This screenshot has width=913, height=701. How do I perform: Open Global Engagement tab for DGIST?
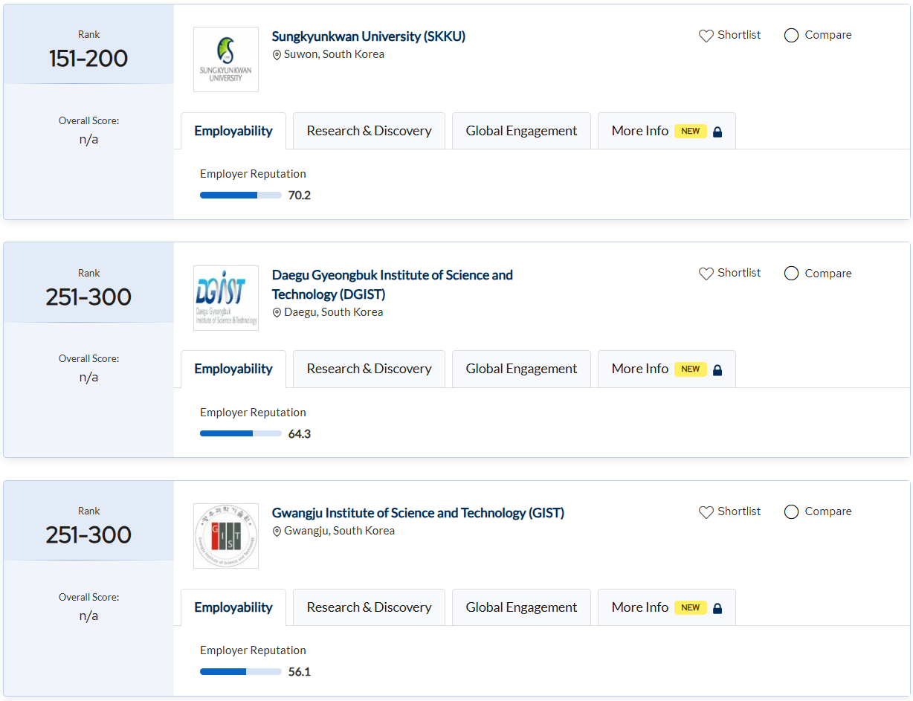[521, 369]
